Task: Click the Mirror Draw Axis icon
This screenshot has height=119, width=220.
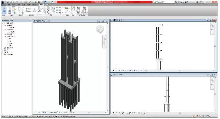Action: click(x=53, y=8)
